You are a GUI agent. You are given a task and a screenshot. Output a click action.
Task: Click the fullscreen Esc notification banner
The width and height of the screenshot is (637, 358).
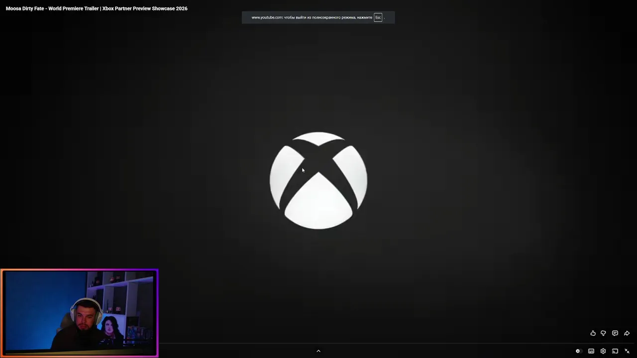(x=318, y=17)
